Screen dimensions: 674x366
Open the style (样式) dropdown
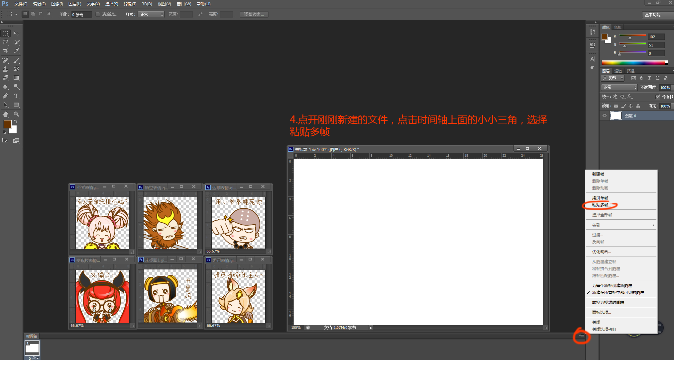(x=151, y=14)
